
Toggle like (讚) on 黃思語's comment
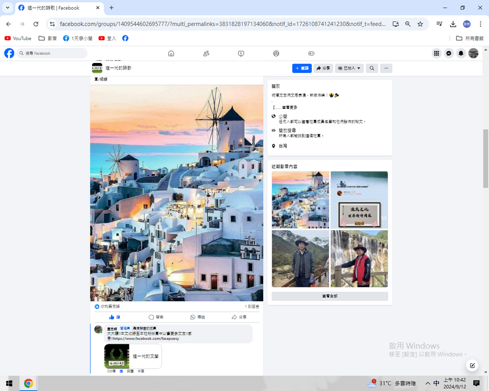(x=121, y=371)
